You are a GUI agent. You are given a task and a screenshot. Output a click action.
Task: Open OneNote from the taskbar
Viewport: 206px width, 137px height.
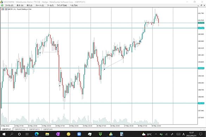pos(58,134)
